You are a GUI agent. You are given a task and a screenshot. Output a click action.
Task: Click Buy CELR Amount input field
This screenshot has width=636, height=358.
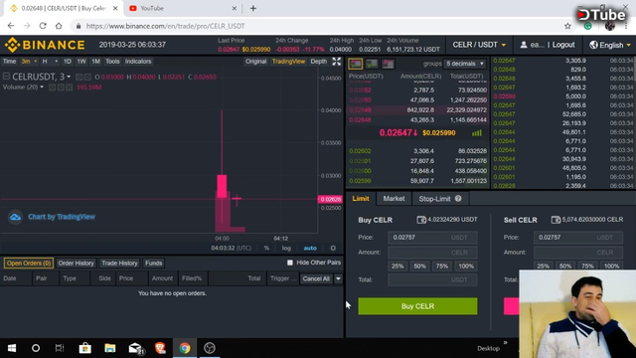click(432, 252)
